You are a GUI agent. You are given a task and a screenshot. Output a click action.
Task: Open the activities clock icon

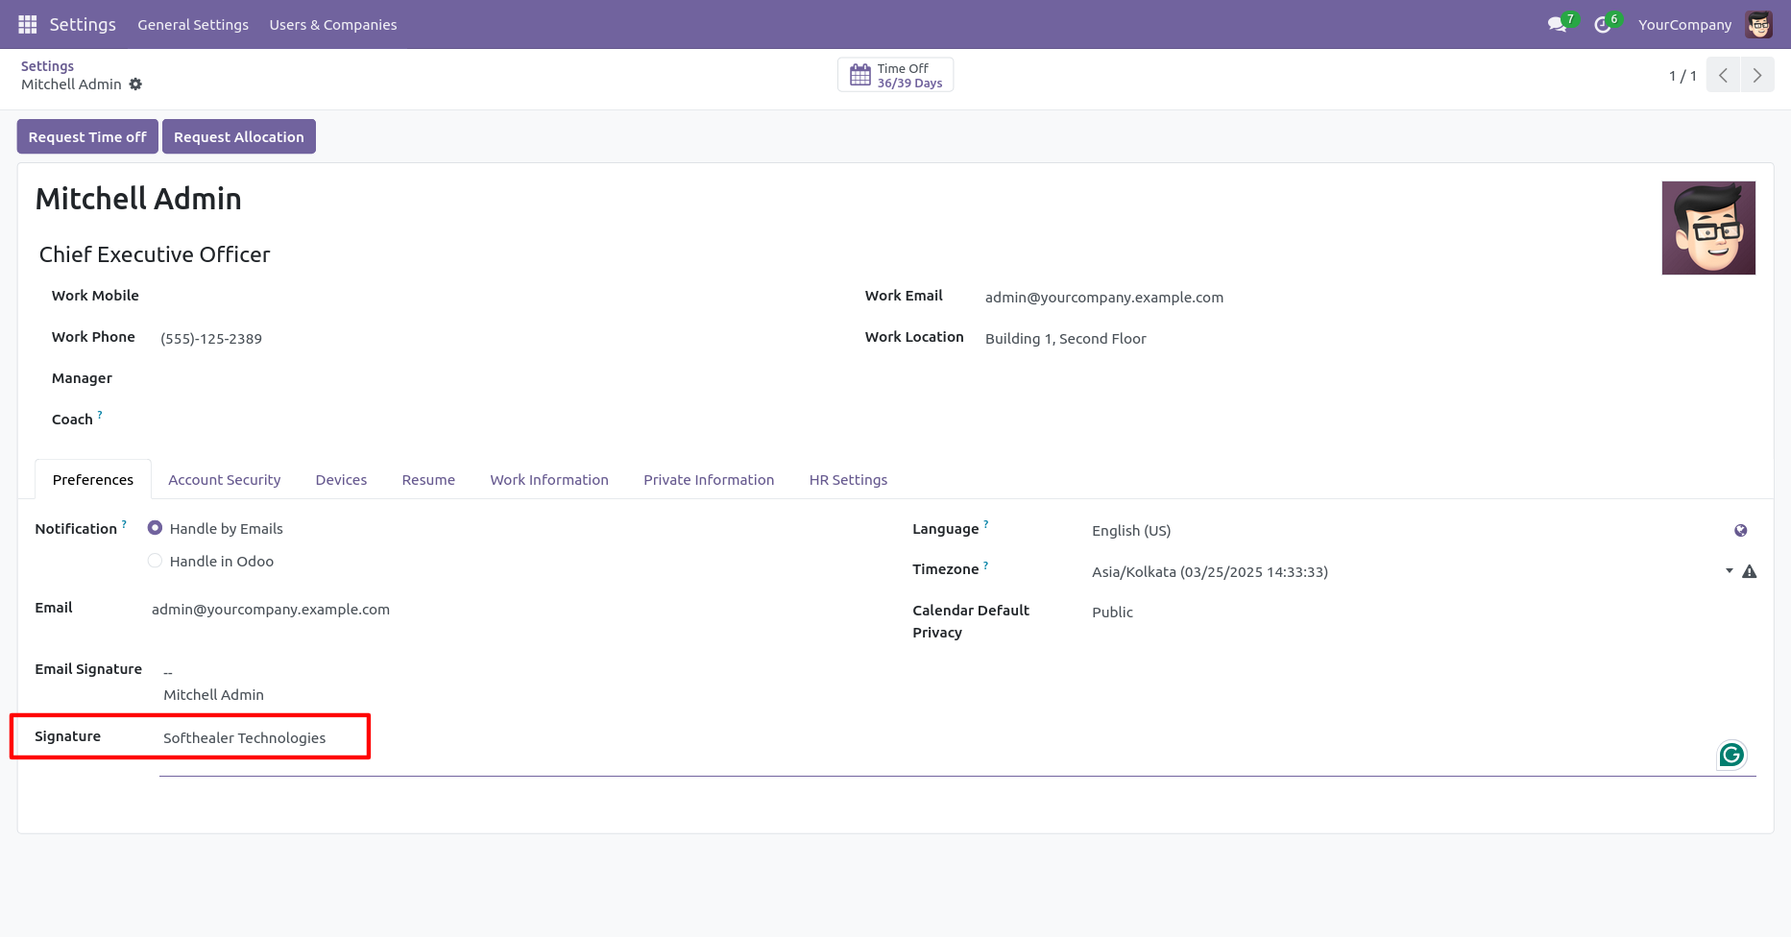coord(1602,25)
